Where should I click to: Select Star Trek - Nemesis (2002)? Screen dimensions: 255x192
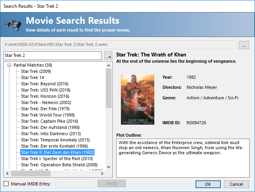click(x=46, y=102)
